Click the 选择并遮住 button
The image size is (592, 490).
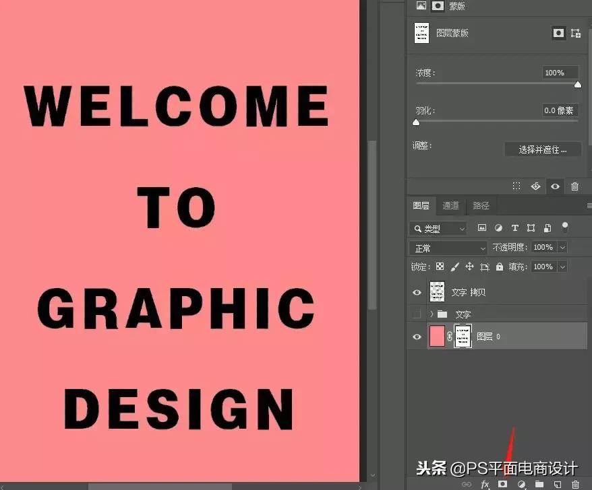click(x=543, y=149)
